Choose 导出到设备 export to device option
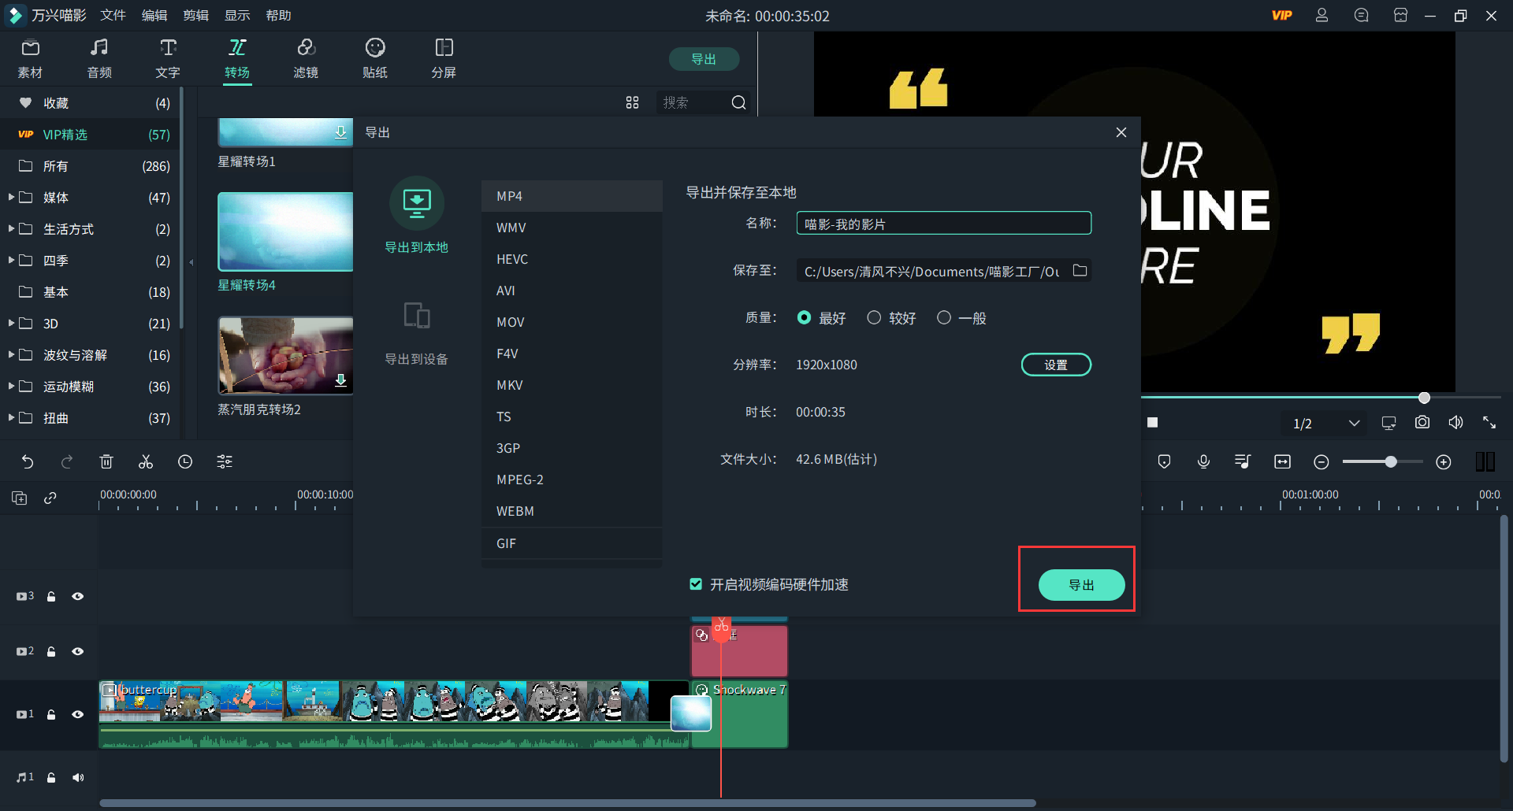Image resolution: width=1513 pixels, height=811 pixels. tap(417, 331)
